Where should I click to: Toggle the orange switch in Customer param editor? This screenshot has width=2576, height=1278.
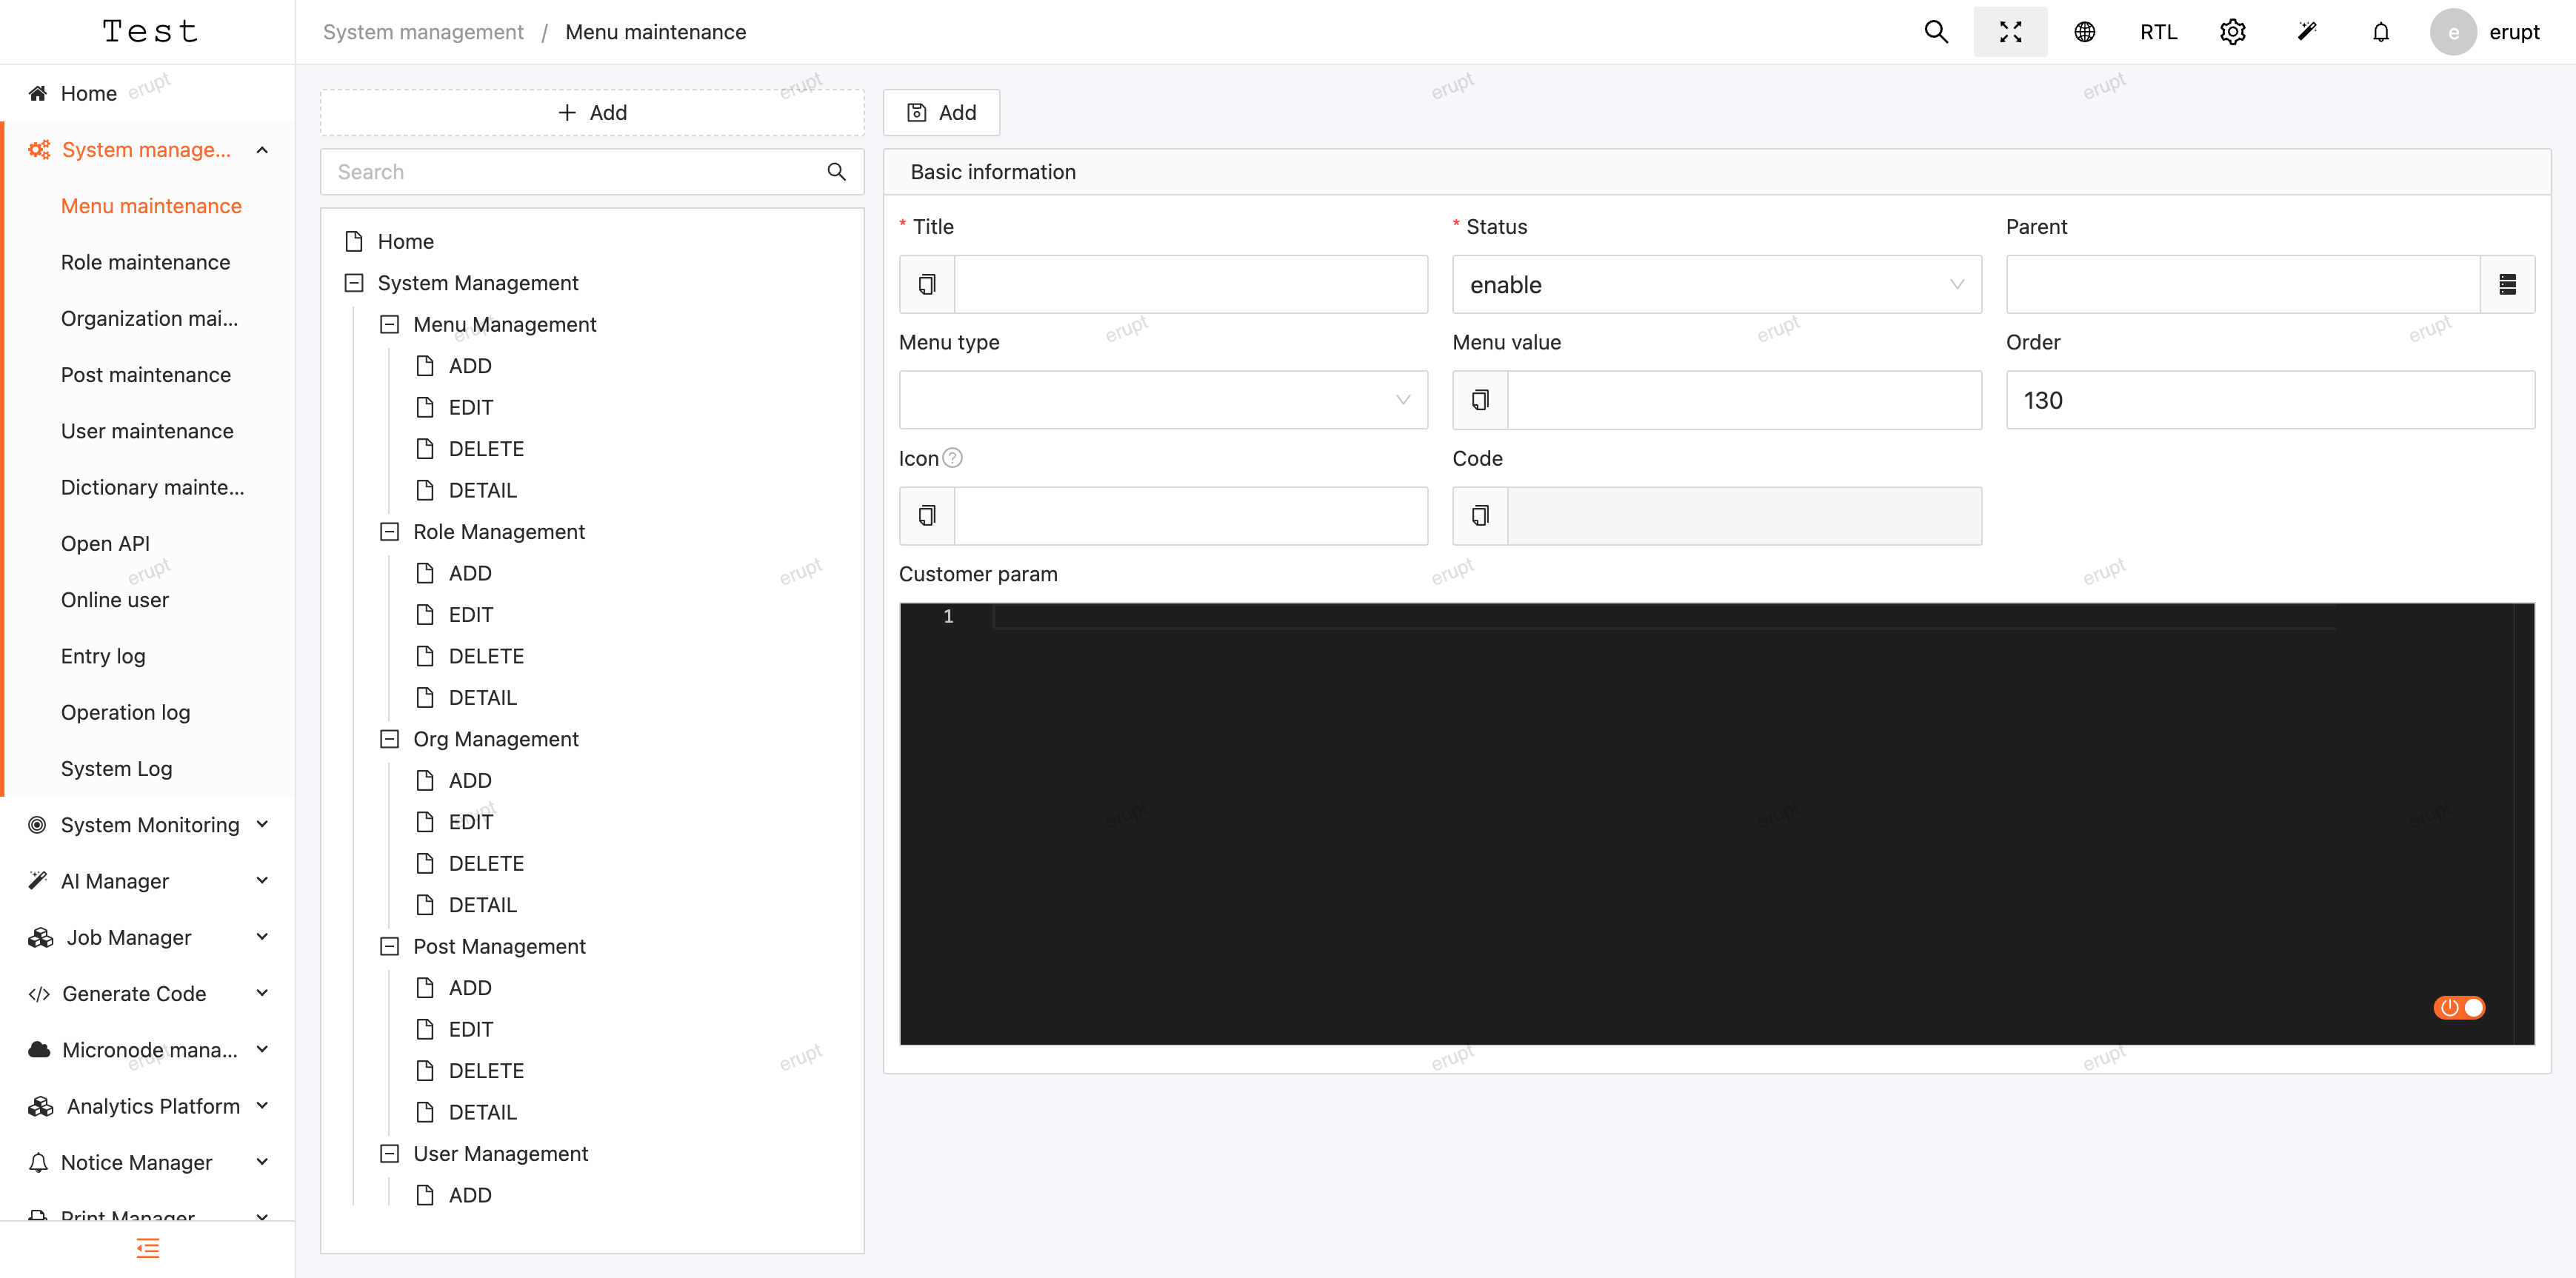coord(2459,1008)
